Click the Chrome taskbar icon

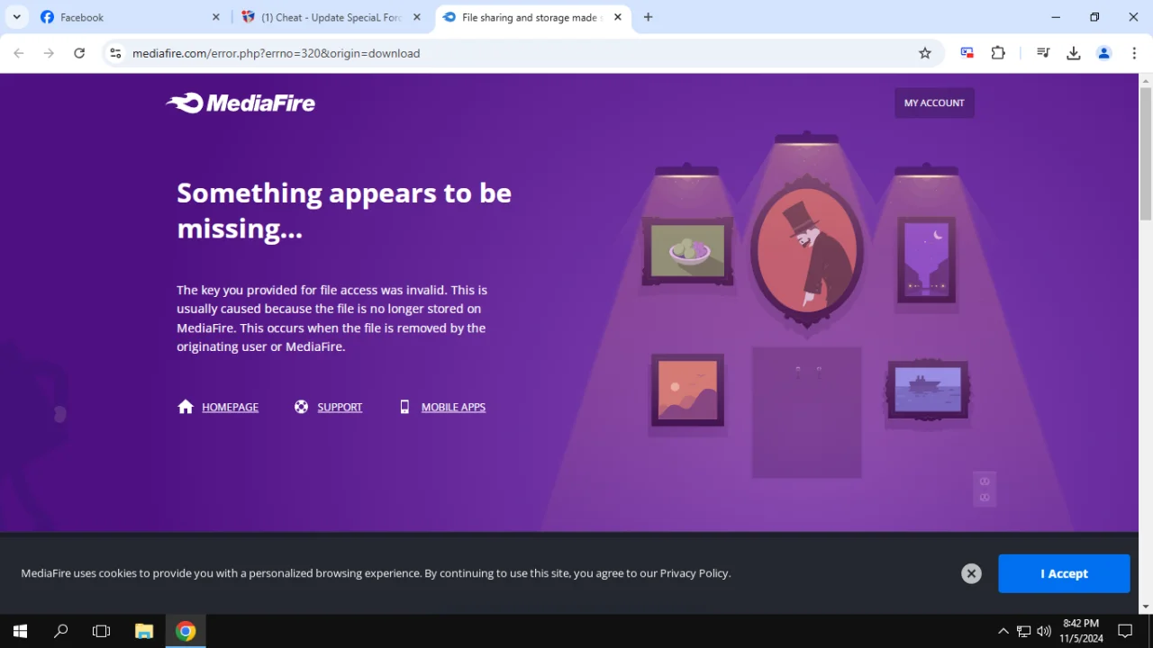[186, 631]
